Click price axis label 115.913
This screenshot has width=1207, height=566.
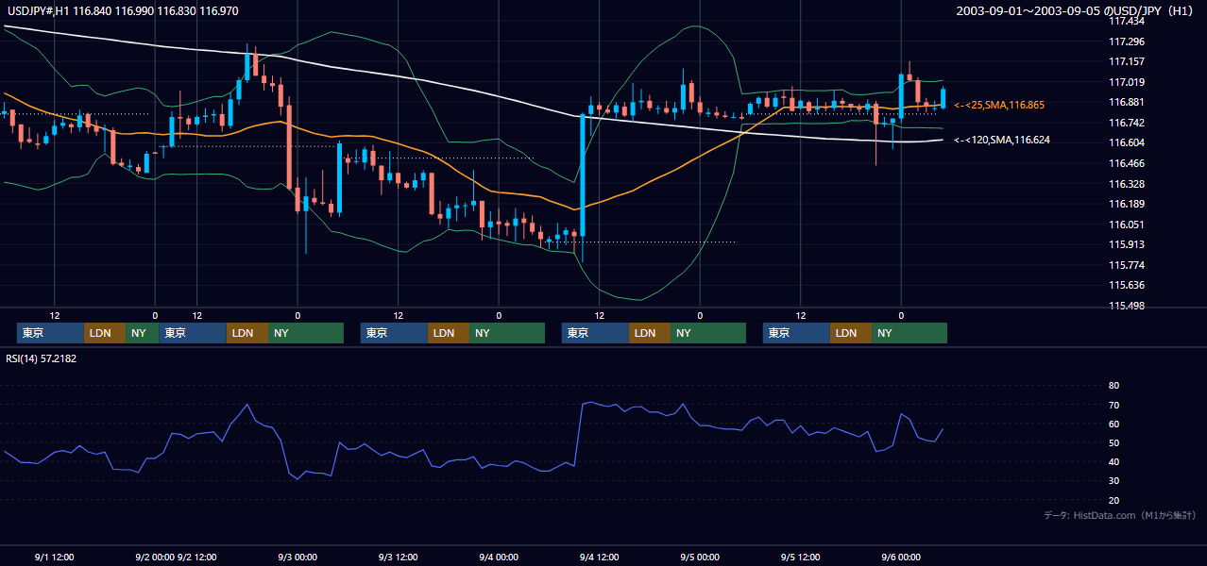[1126, 244]
